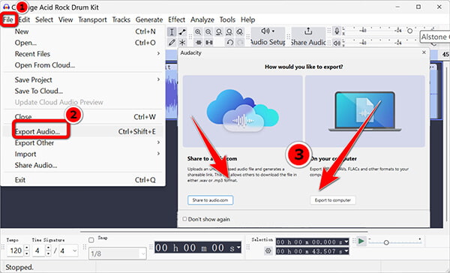This screenshot has width=450, height=273.
Task: Open the Transport menu
Action: pyautogui.click(x=92, y=19)
